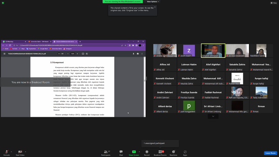
Task: Open audio options arrow next to Unmute
Action: tap(11, 152)
